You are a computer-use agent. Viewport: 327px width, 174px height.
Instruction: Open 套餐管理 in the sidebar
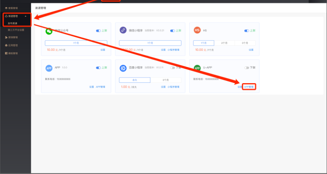click(x=13, y=8)
